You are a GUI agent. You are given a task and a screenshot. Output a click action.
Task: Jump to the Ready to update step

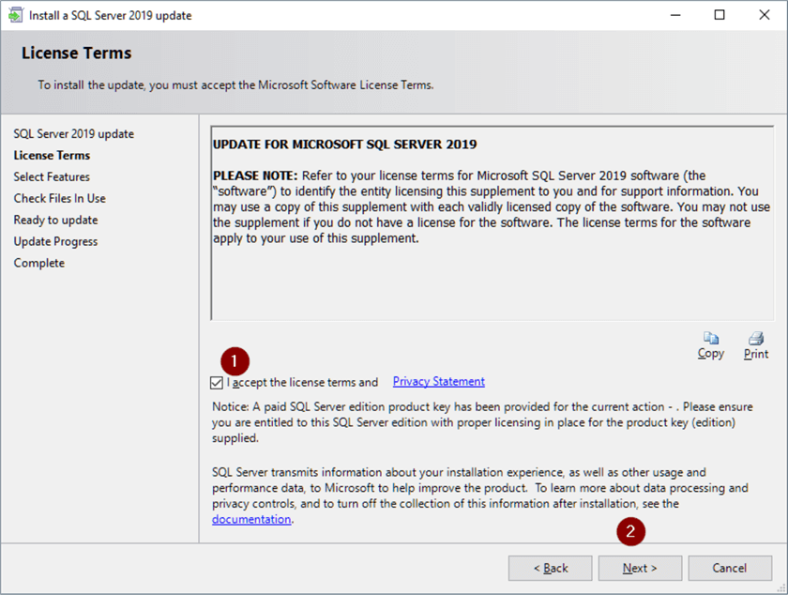(x=55, y=221)
